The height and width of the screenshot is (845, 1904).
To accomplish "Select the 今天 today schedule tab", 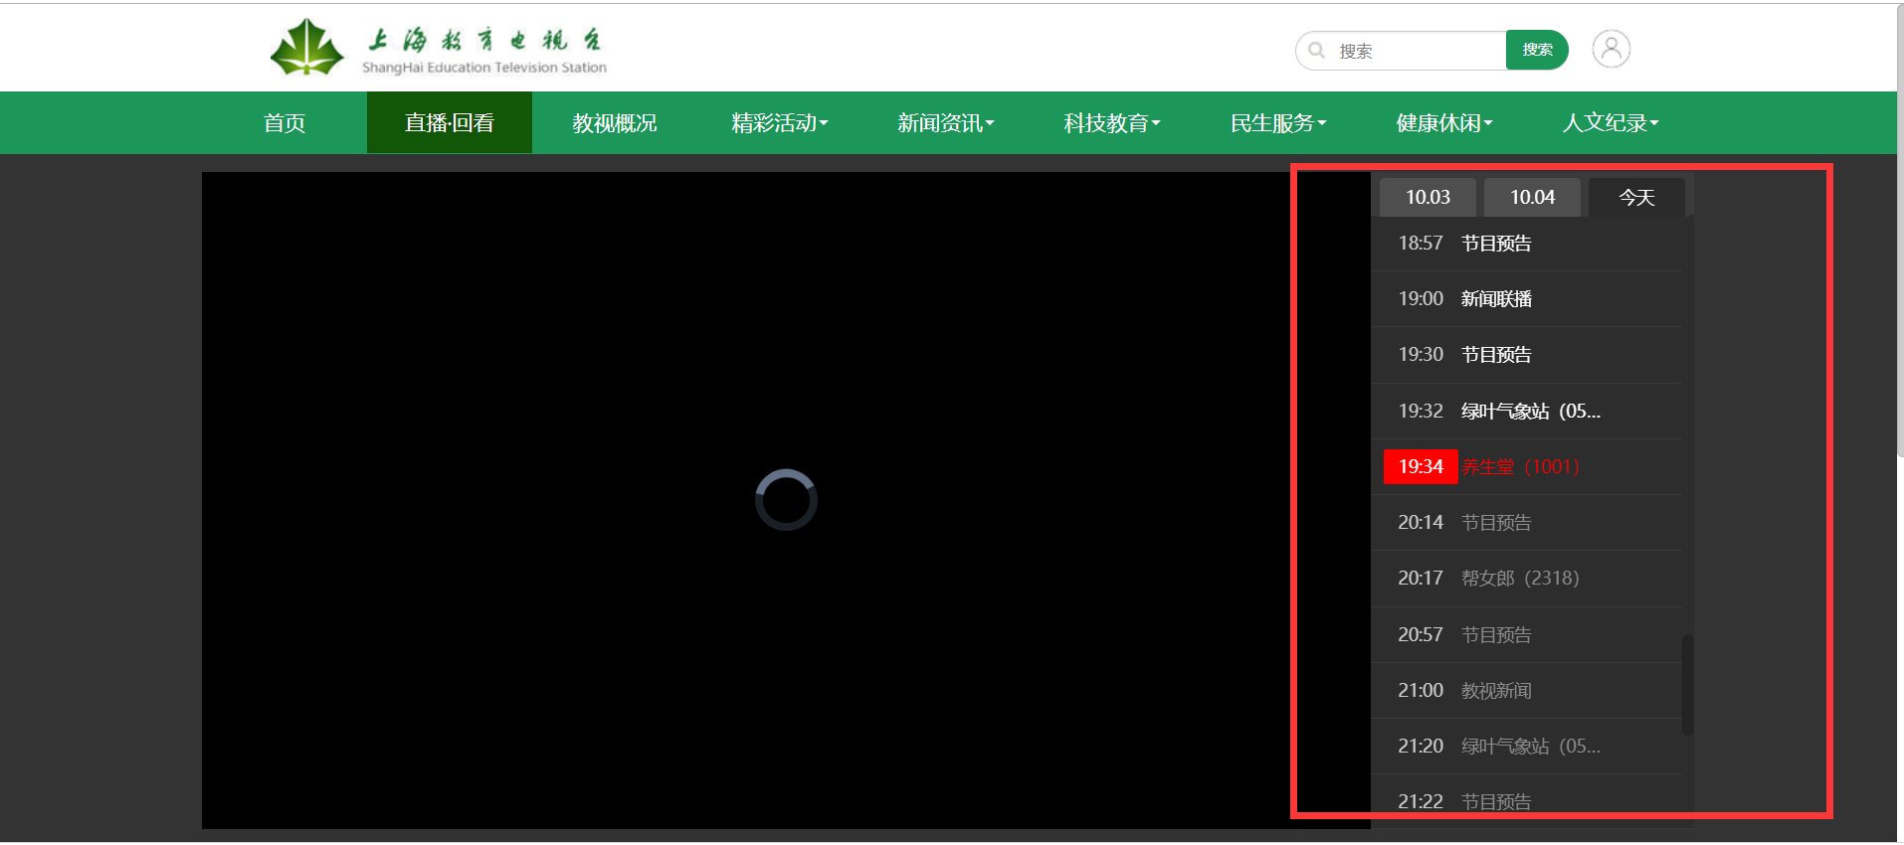I will tap(1636, 197).
